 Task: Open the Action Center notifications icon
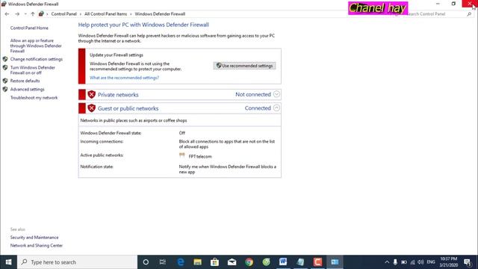click(x=468, y=262)
